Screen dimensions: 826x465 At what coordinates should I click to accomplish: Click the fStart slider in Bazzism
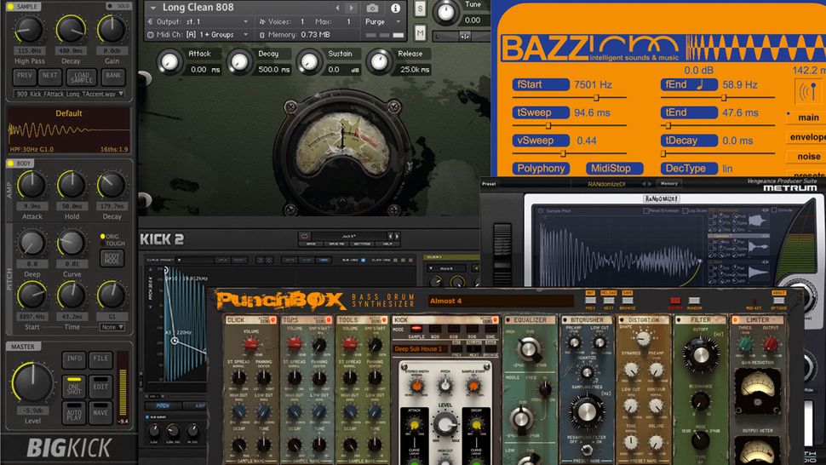click(570, 98)
